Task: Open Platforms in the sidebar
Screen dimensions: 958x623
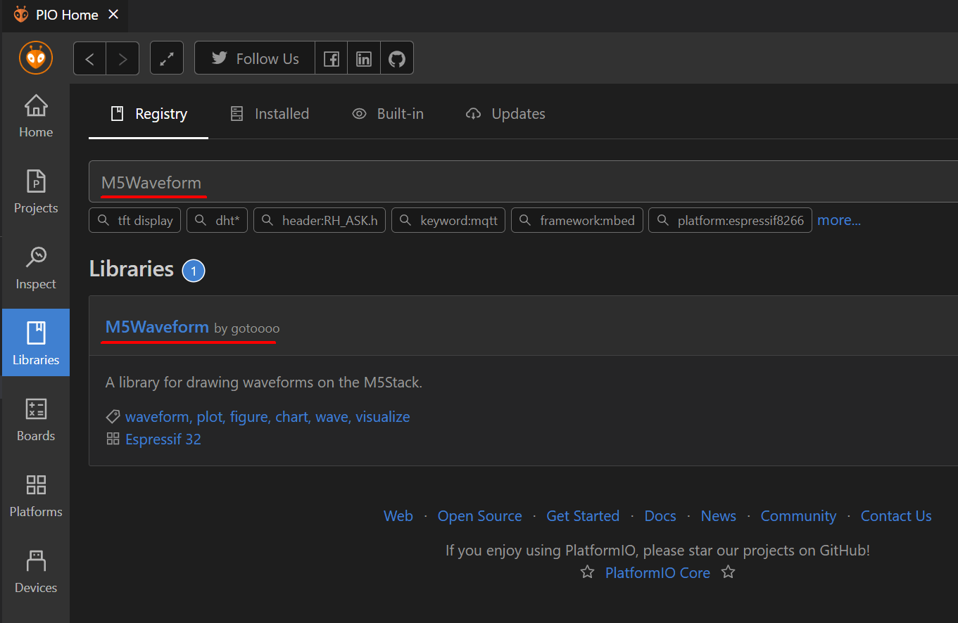Action: [x=36, y=496]
